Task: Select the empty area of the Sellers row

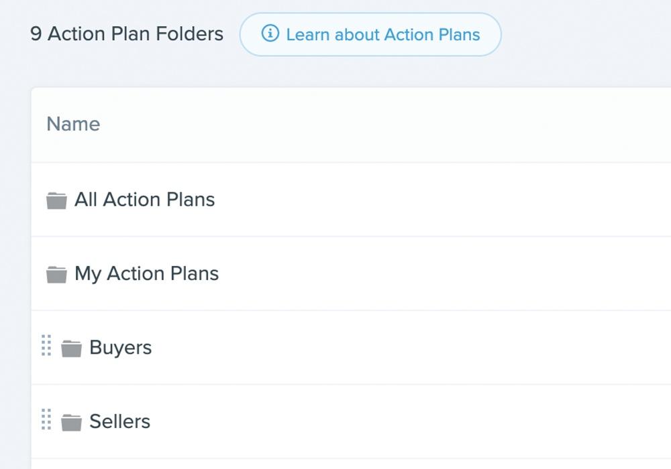Action: (x=411, y=421)
